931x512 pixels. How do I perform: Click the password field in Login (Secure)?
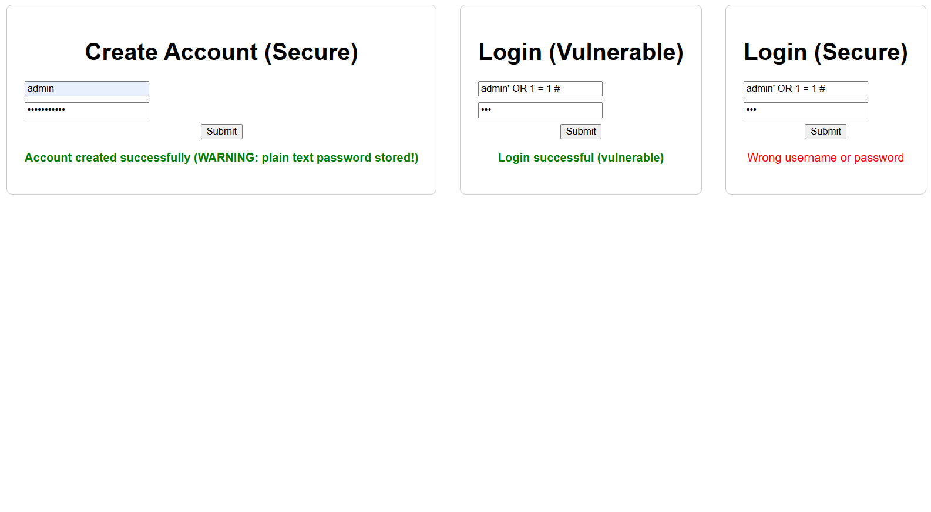pyautogui.click(x=805, y=110)
